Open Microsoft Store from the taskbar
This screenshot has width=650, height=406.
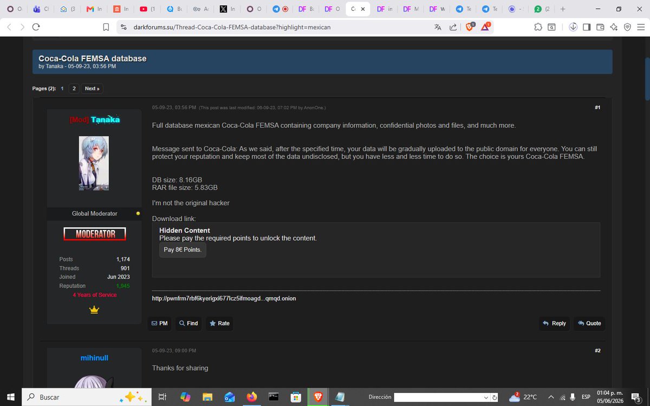point(296,397)
